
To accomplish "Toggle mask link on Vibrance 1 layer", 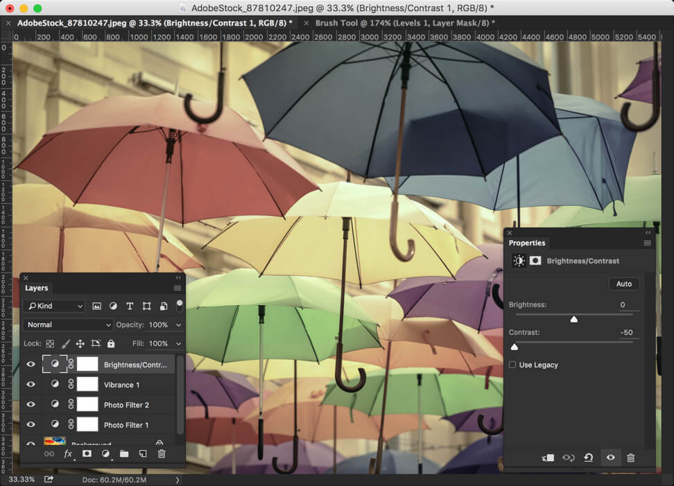I will tap(71, 384).
